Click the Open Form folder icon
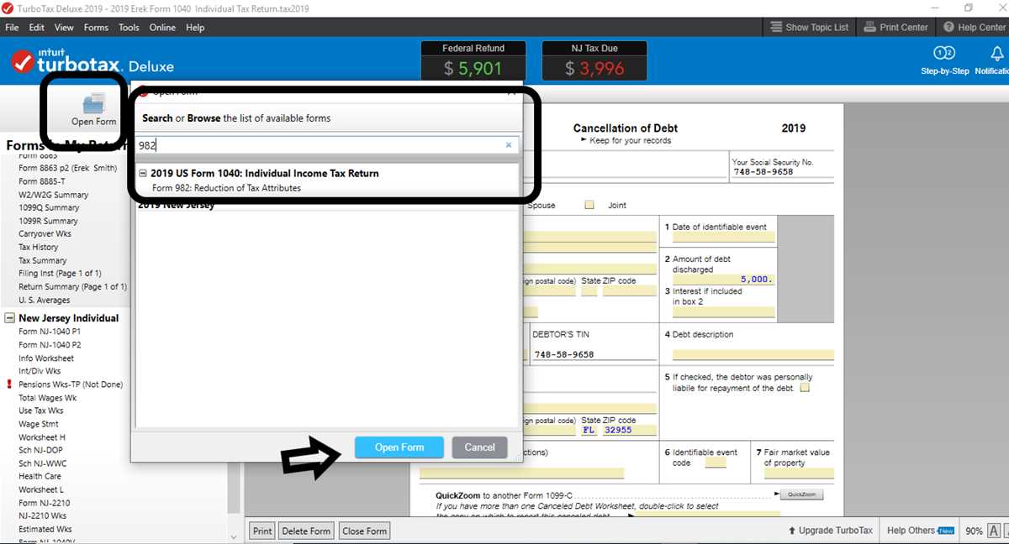 tap(93, 103)
